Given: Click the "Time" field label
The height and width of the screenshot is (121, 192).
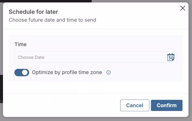Looking at the screenshot, I should [21, 44].
